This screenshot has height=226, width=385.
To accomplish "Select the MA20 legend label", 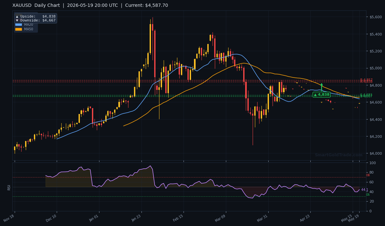I will (28, 25).
